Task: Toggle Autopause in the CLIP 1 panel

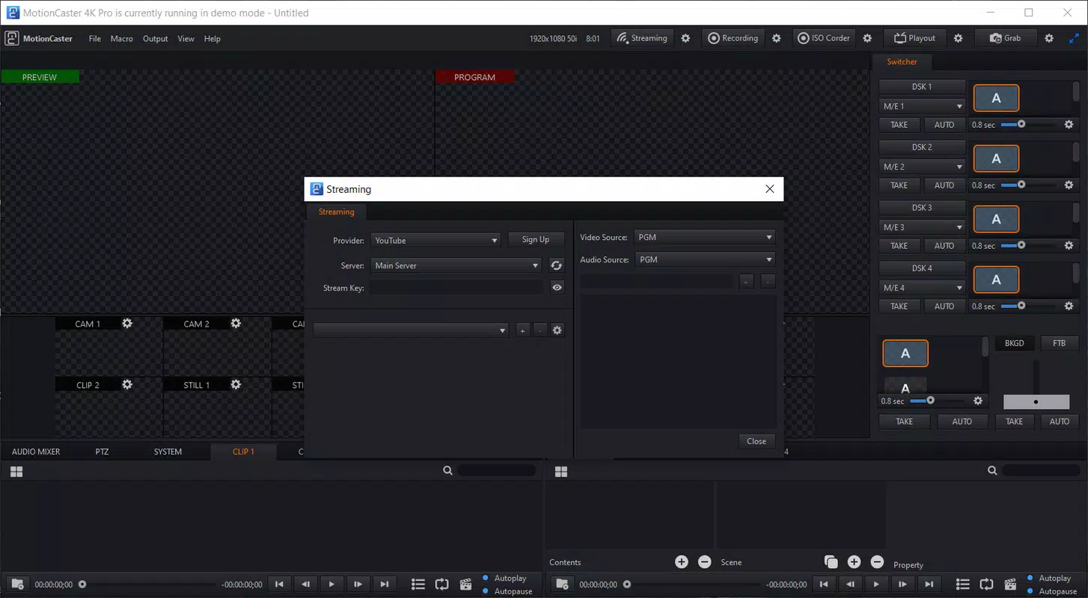Action: [507, 591]
